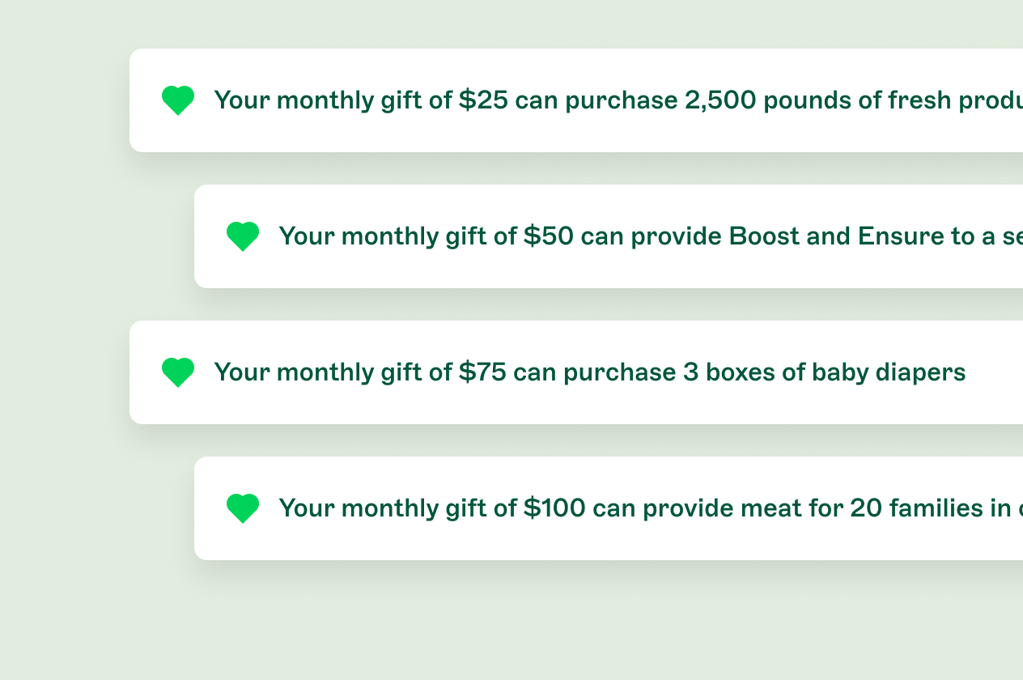
Task: Click the green heart beside the $25 gift
Action: [x=178, y=100]
